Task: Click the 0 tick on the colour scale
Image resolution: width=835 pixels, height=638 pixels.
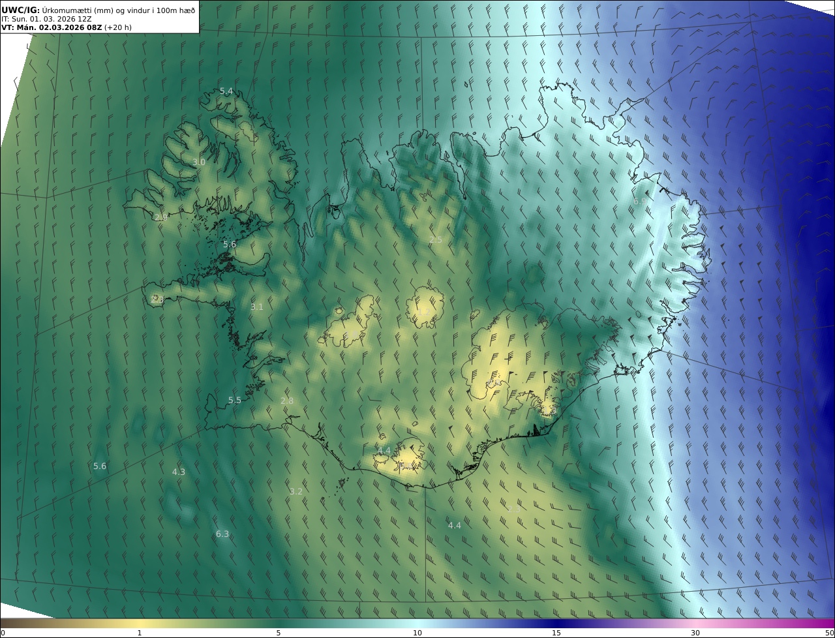Action: 2,633
